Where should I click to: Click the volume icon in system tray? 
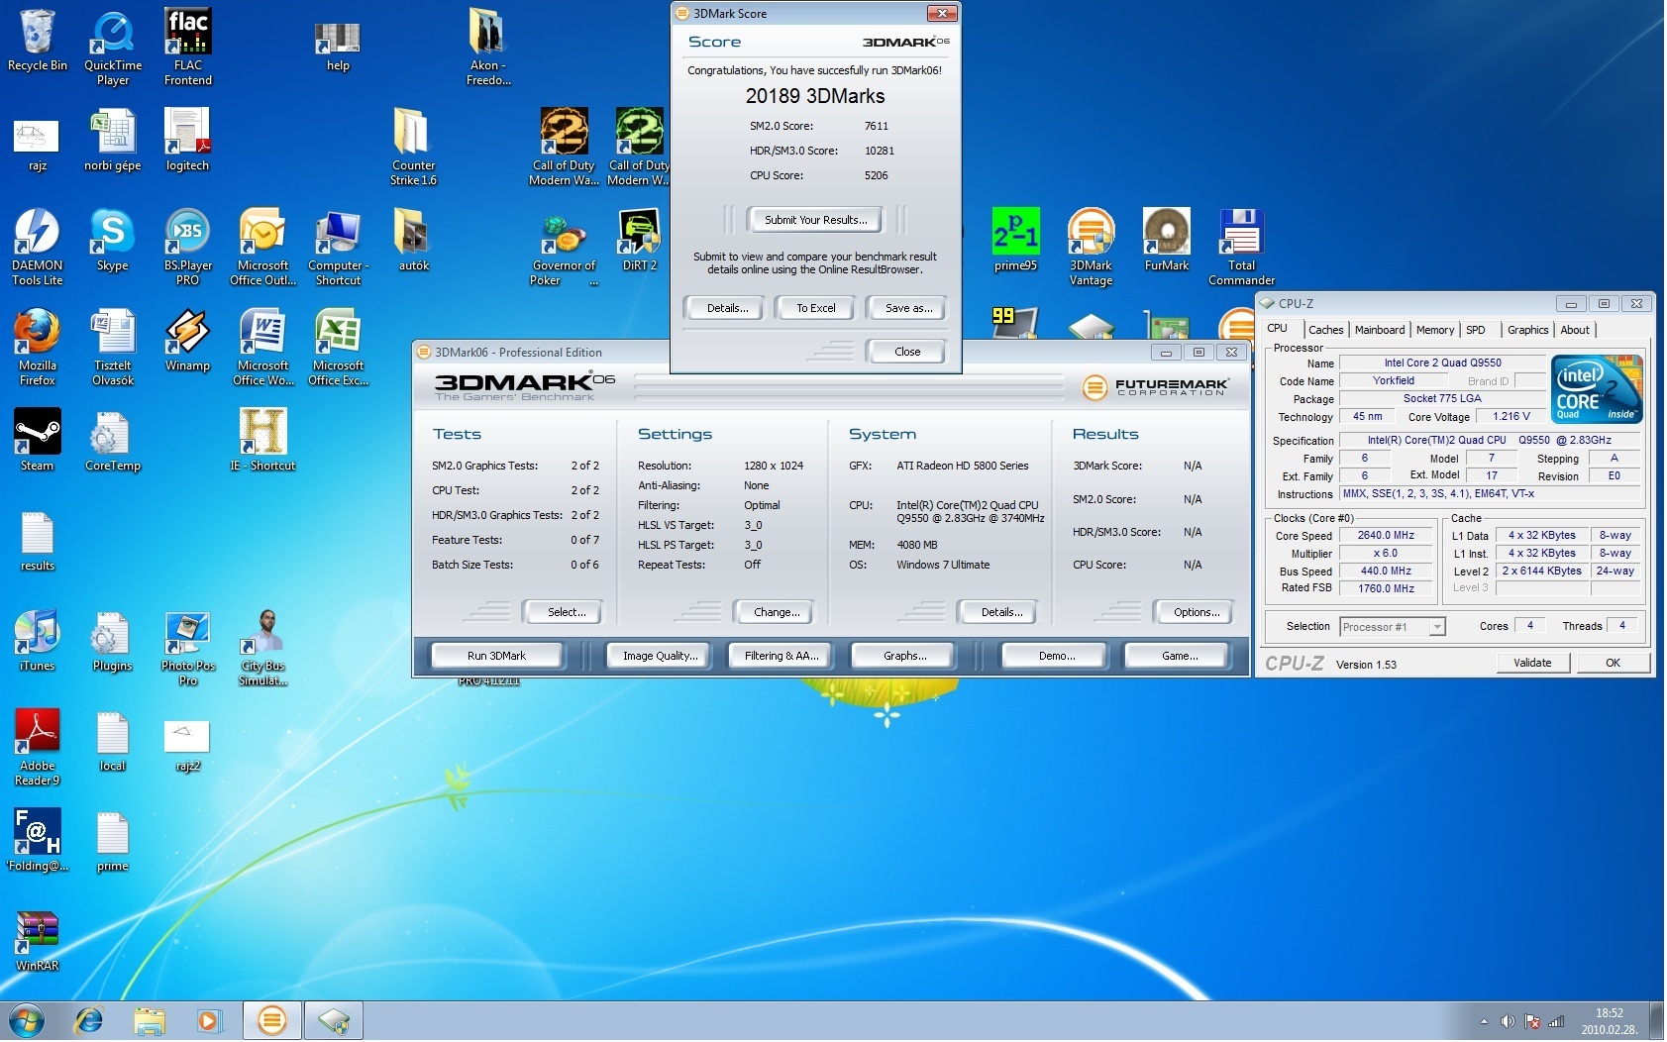pos(1507,1021)
